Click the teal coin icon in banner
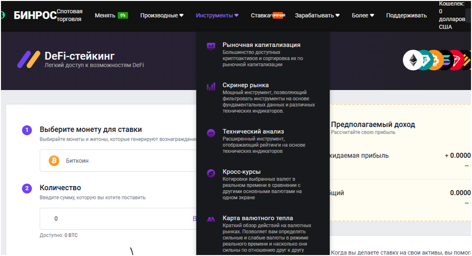The height and width of the screenshot is (256, 472). coord(424,60)
